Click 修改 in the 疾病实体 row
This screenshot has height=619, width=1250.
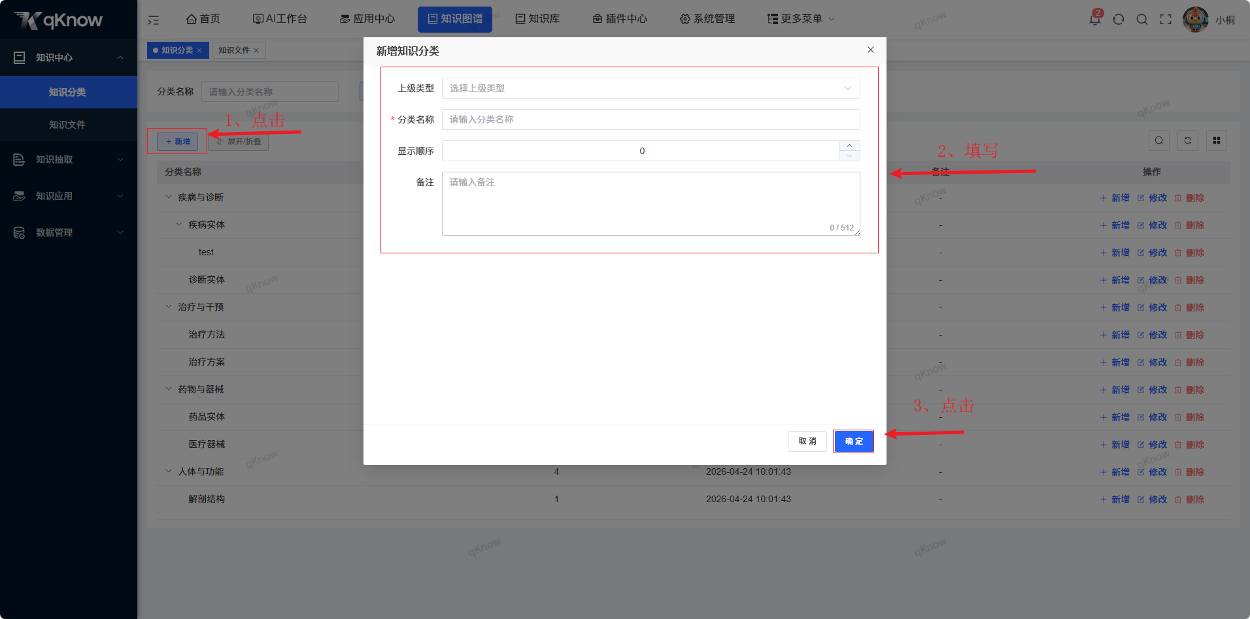[x=1152, y=225]
